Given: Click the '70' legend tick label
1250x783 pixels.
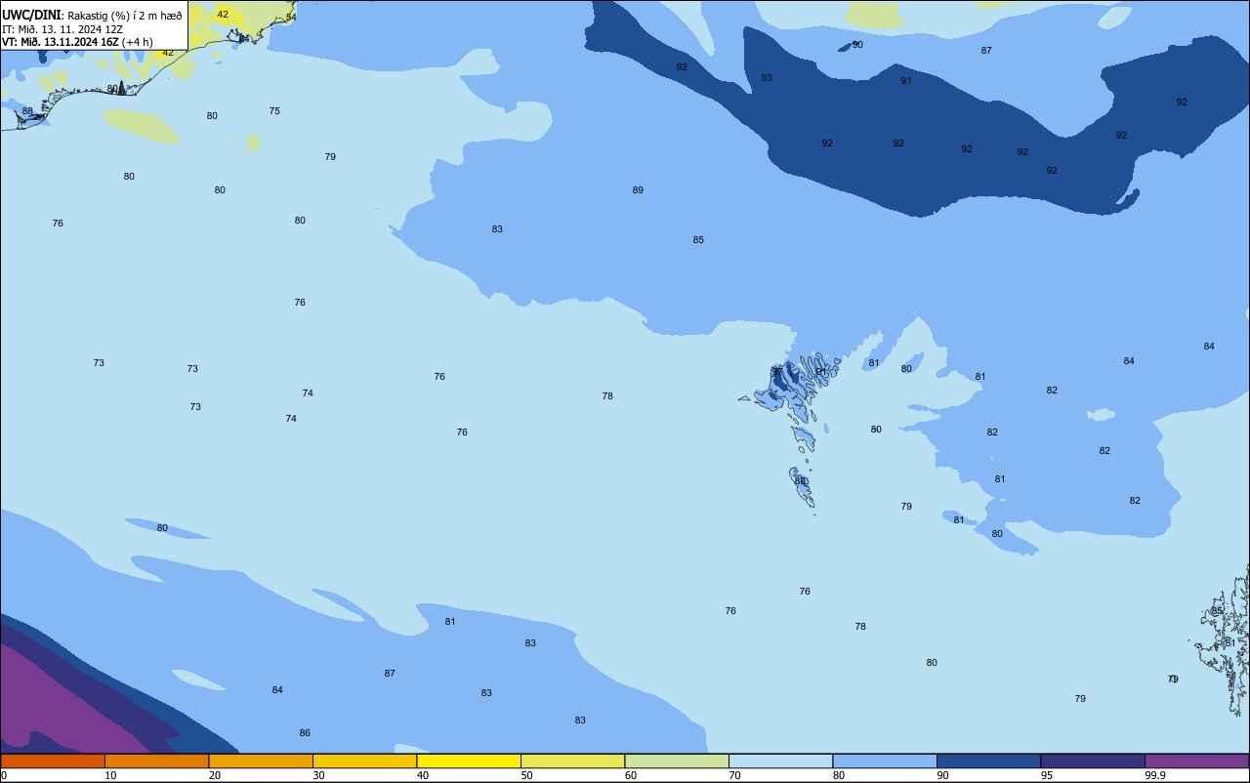Looking at the screenshot, I should 734,775.
